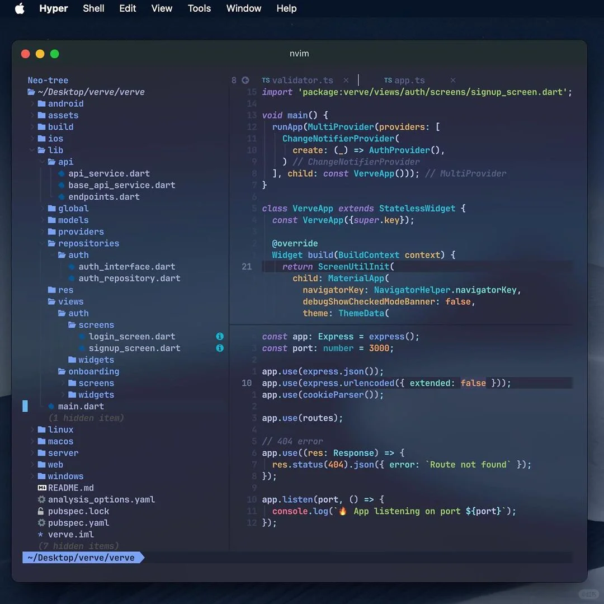Click the assets folder icon
This screenshot has height=604, width=604.
click(41, 115)
